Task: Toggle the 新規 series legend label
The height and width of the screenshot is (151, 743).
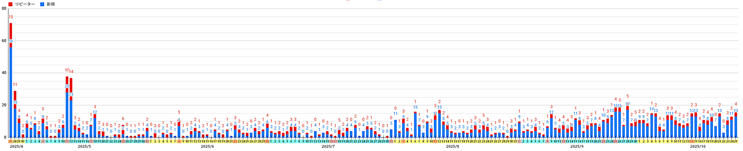Action: (51, 4)
